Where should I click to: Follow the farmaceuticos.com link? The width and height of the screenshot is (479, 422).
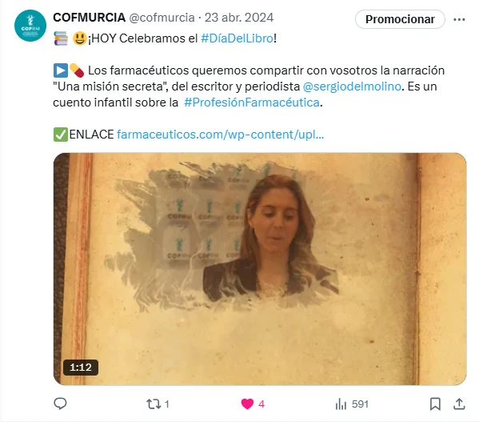pos(220,135)
